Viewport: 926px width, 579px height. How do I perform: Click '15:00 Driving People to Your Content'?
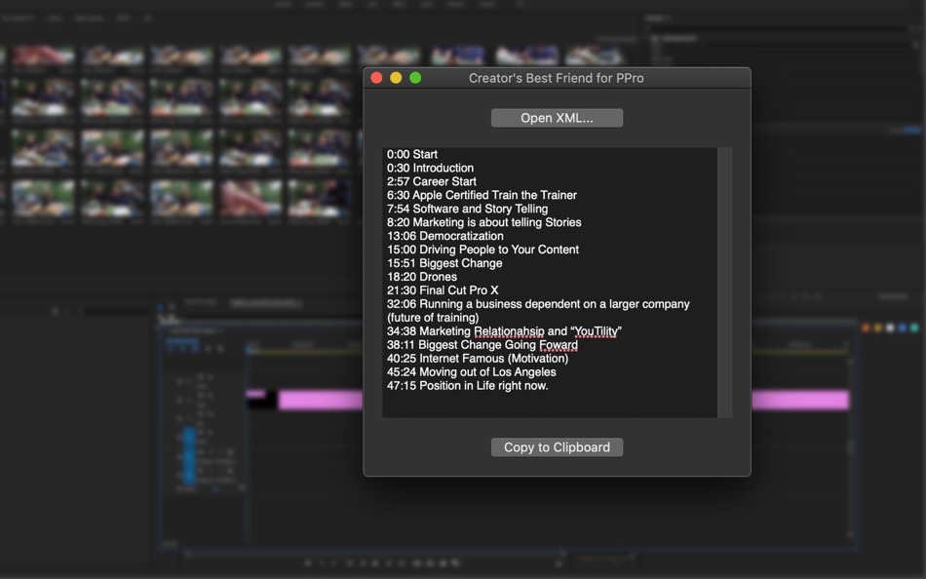(x=483, y=250)
